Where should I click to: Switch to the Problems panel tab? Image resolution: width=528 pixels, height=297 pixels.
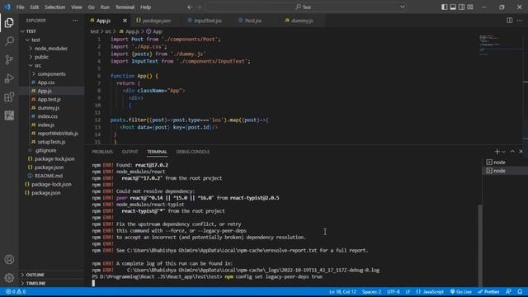102,152
